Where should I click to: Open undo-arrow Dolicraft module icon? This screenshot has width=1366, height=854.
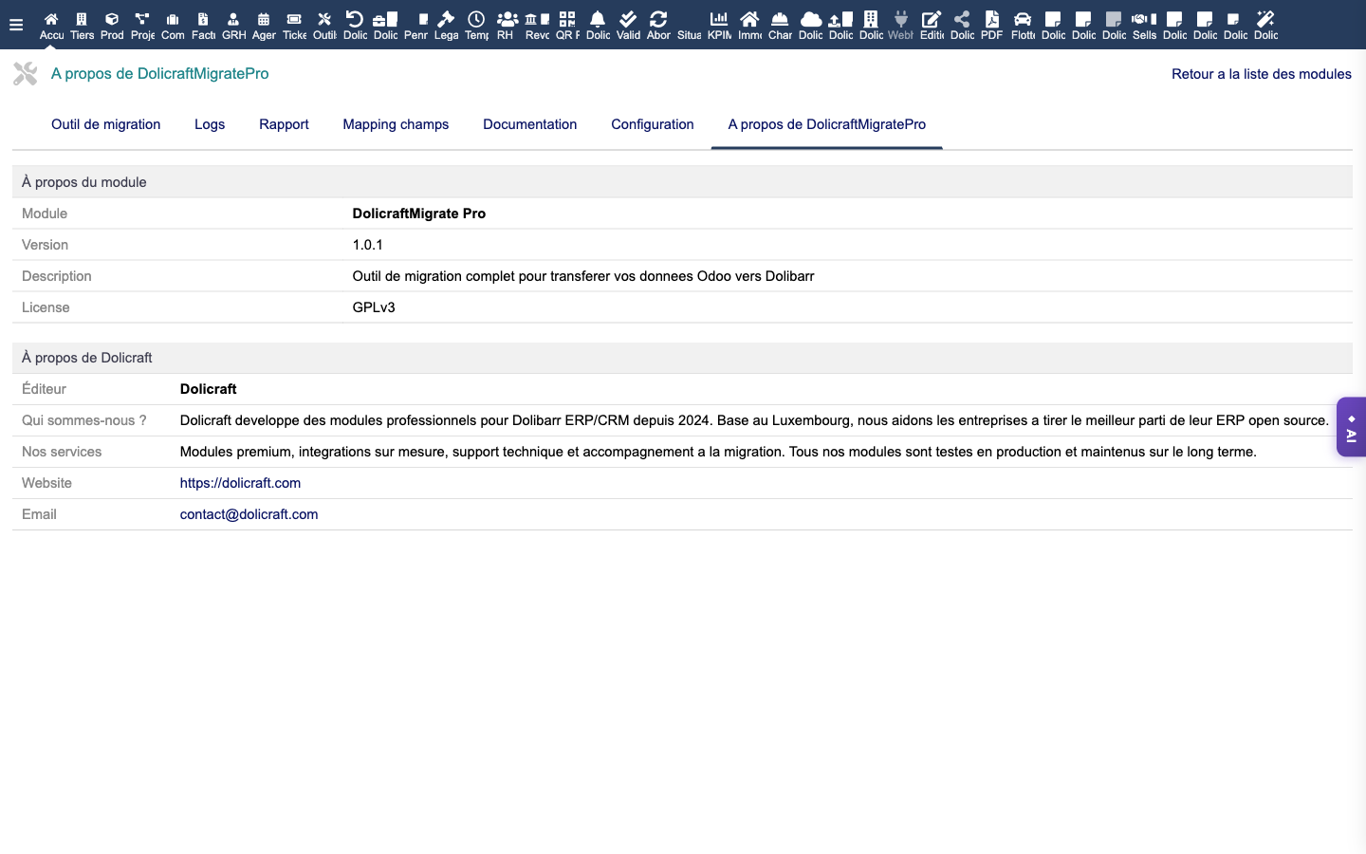click(355, 19)
